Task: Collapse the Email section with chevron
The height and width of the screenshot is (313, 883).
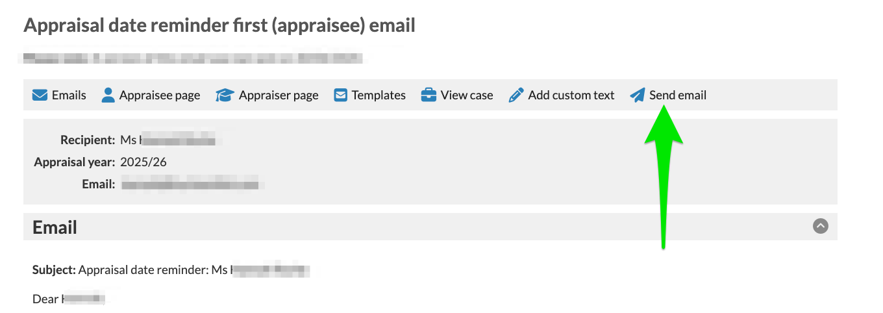Action: point(821,226)
